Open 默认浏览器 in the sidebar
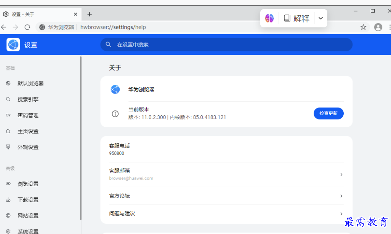Screen dimensions: 391x234 pos(30,83)
